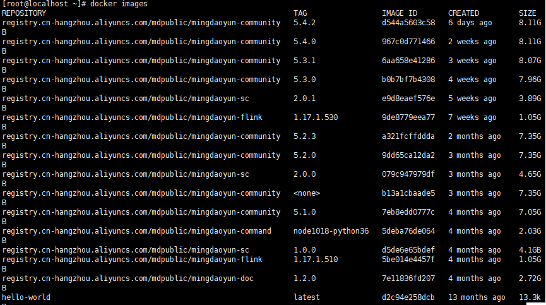Click size 3.89G value
The height and width of the screenshot is (305, 546).
530,99
